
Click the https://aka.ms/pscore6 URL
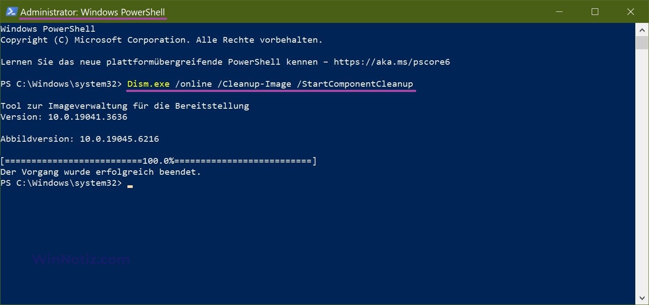[x=392, y=62]
